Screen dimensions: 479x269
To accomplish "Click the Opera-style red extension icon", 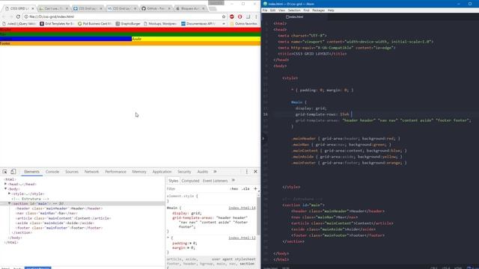I will [x=239, y=16].
